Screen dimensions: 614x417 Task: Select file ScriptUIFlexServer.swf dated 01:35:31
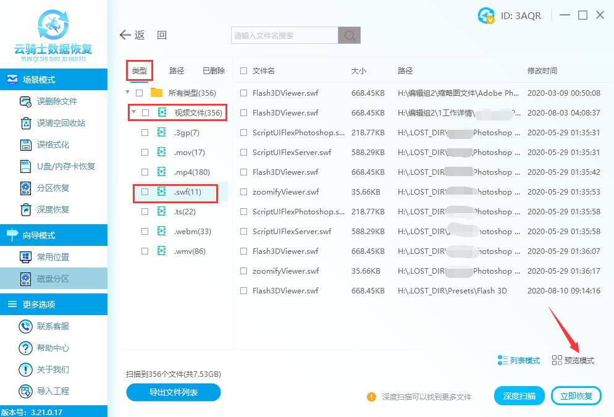(292, 153)
